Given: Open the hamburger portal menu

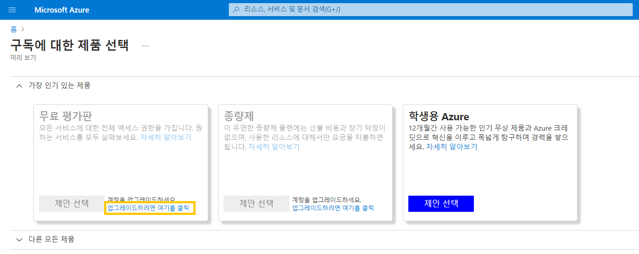Looking at the screenshot, I should [12, 10].
